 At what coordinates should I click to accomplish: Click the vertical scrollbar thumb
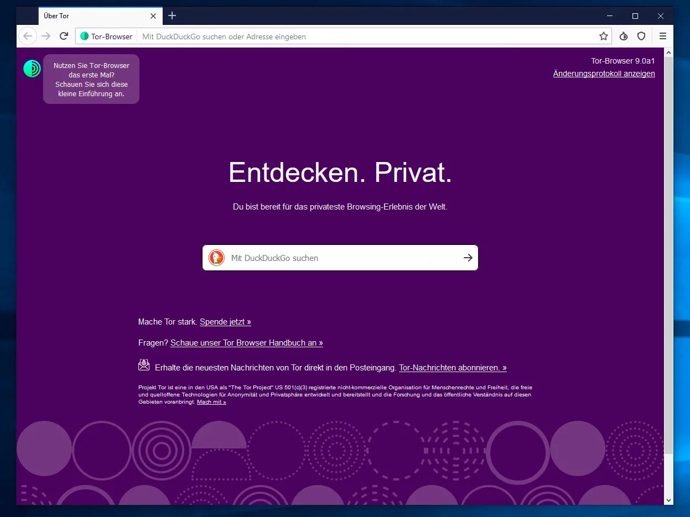pyautogui.click(x=668, y=255)
